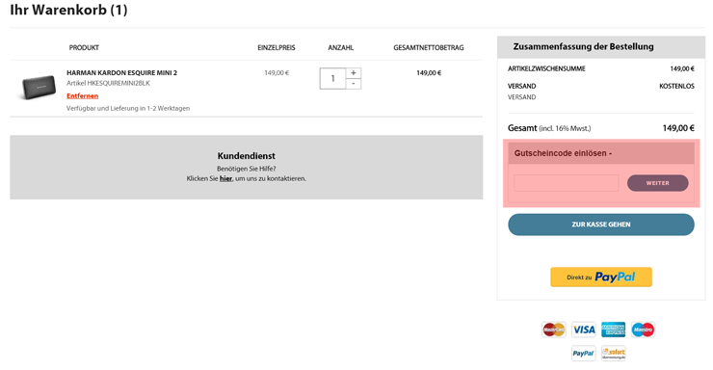
Task: Click the GESAMTNETTOBETRAG column header
Action: point(429,48)
